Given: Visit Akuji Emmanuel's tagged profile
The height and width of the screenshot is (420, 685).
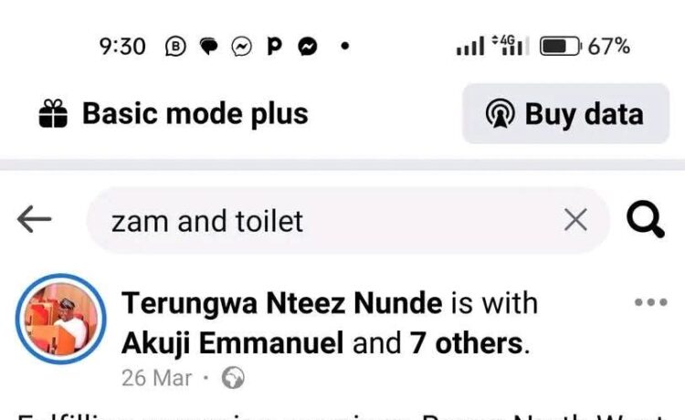Looking at the screenshot, I should click(x=233, y=343).
